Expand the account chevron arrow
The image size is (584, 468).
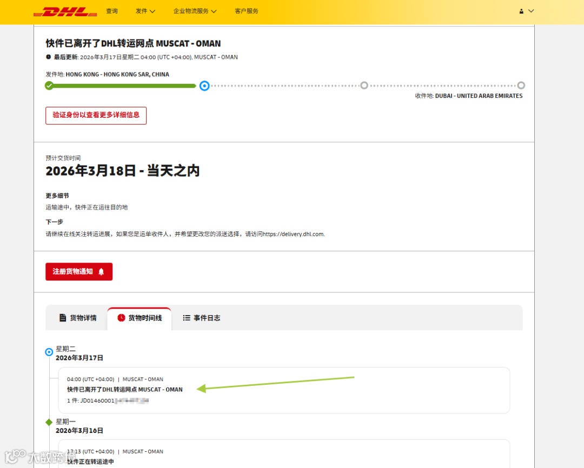click(531, 11)
